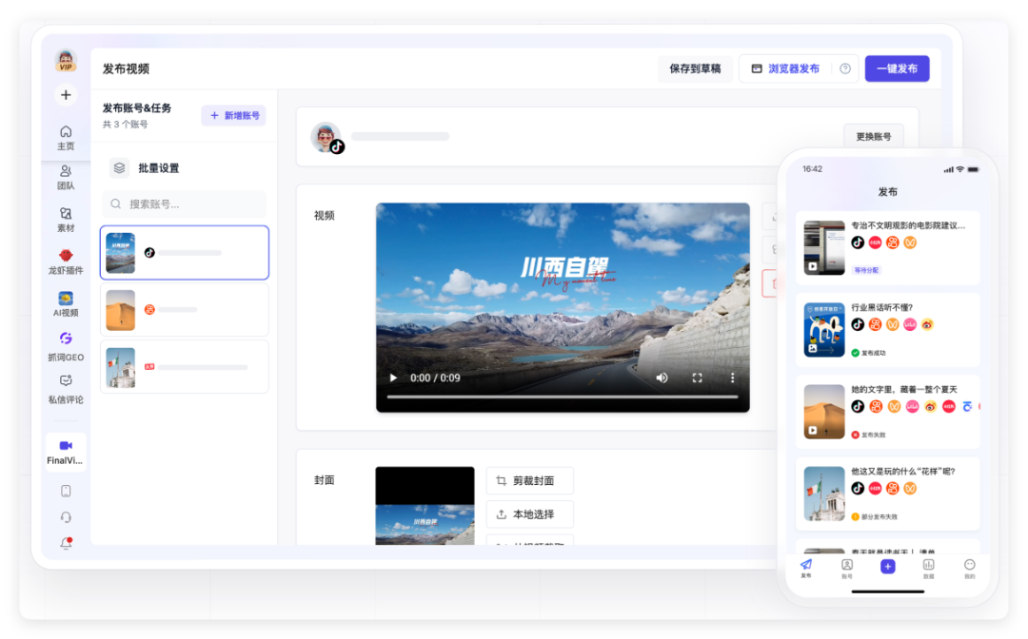
Task: Open the 素材 materials section
Action: 66,220
